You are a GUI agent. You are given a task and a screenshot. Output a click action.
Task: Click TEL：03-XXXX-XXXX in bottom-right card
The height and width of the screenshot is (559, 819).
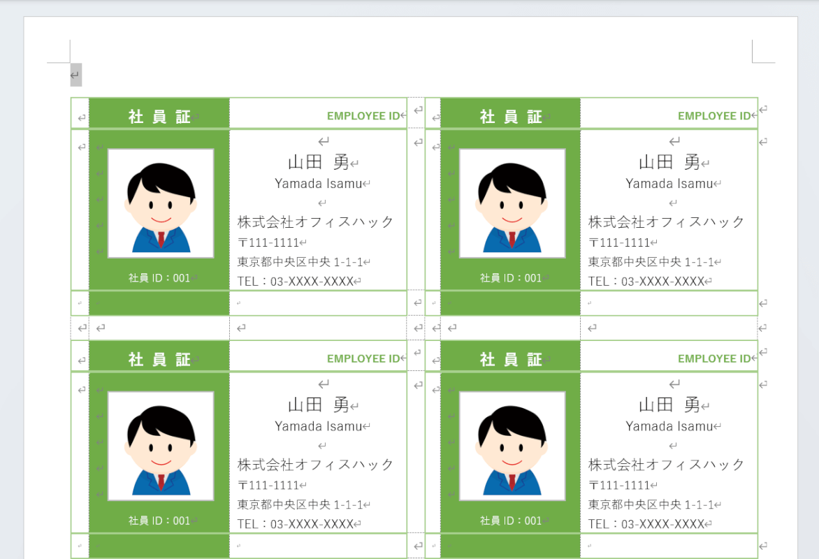tap(646, 524)
